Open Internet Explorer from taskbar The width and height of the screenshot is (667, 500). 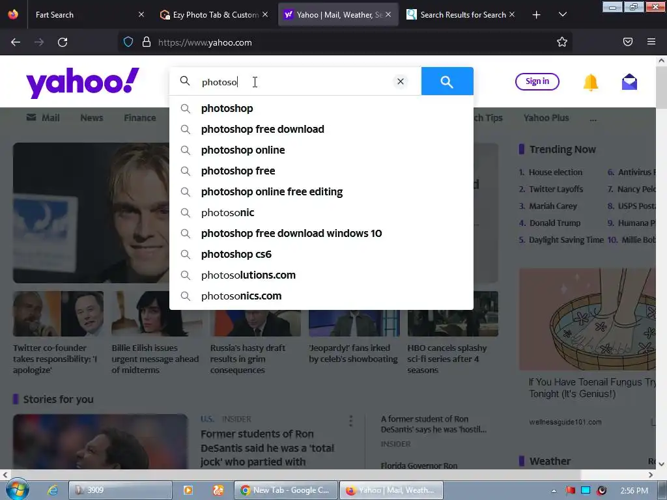pyautogui.click(x=52, y=490)
